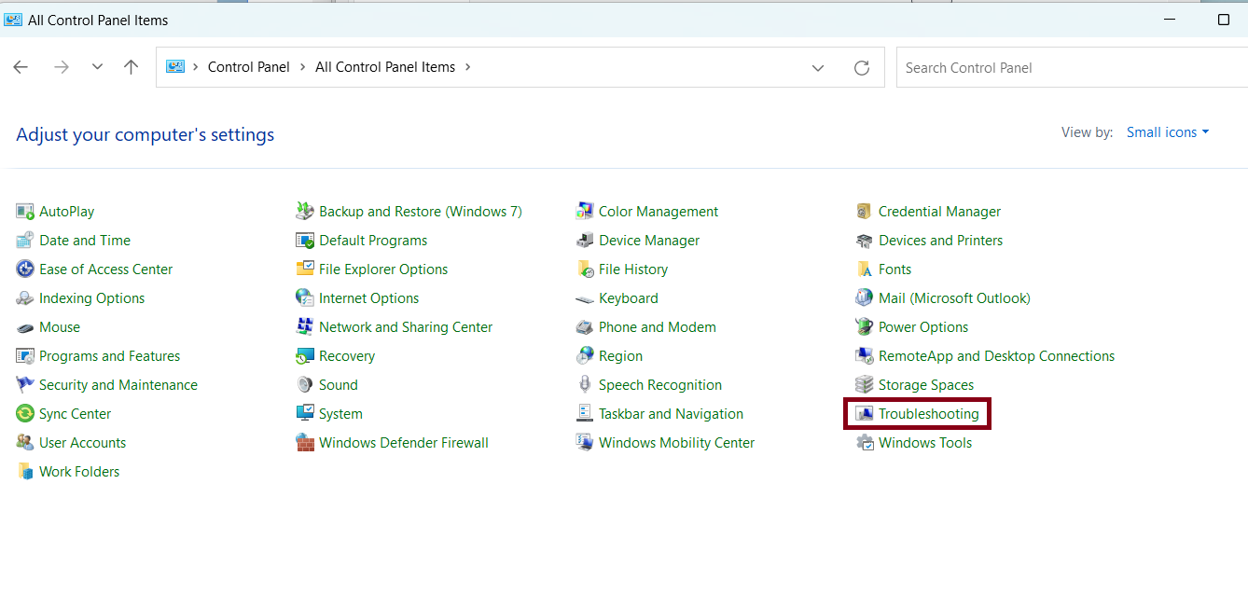Click the Windows Defender Firewall icon

[x=305, y=443]
